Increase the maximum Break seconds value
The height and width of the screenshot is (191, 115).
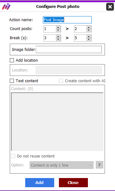(89, 37)
